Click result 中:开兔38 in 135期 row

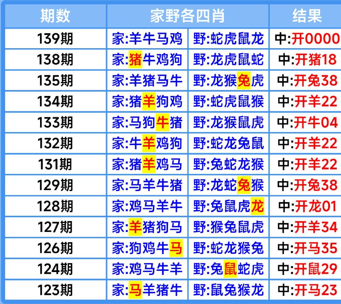305,81
